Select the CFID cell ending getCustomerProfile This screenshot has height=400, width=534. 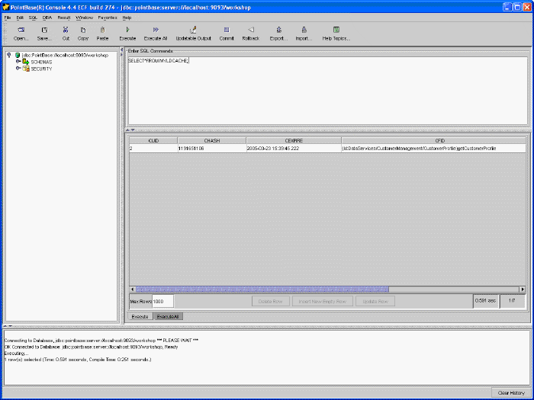tap(433, 149)
